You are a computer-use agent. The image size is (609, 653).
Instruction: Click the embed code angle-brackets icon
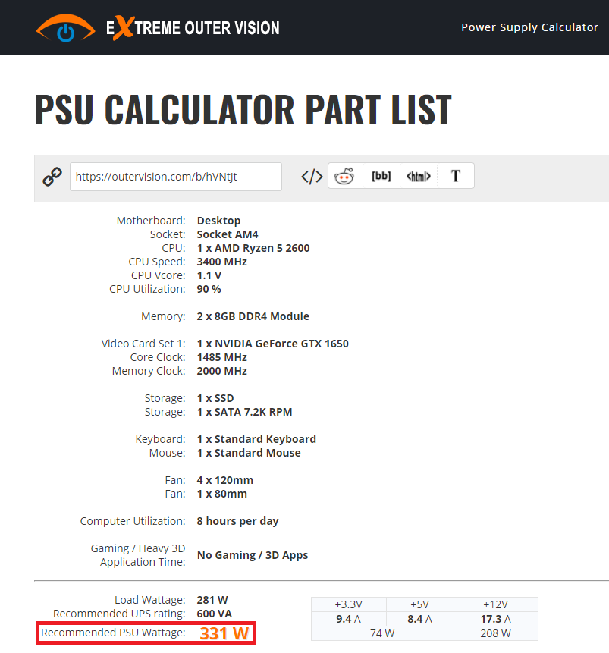click(312, 177)
